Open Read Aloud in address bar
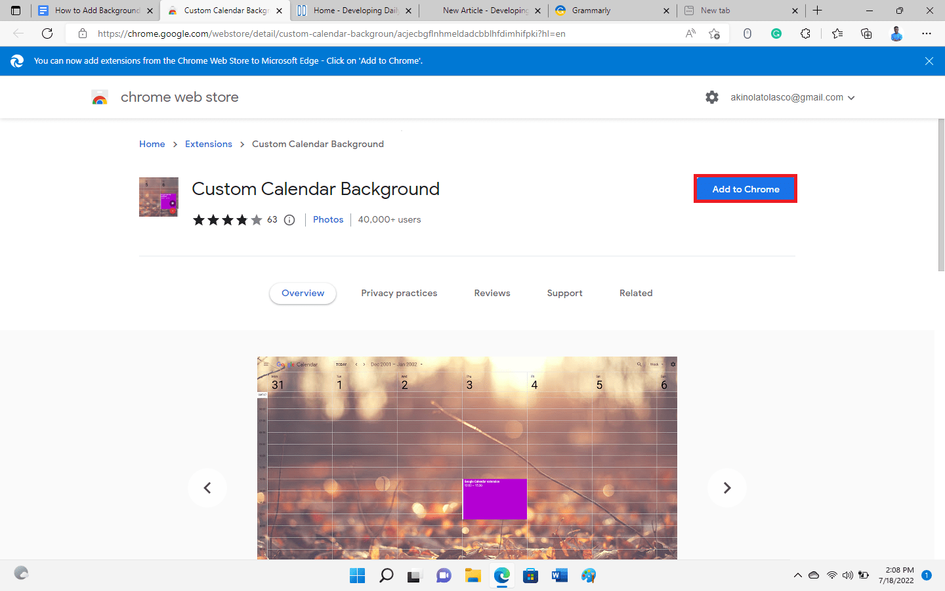945x591 pixels. [690, 33]
